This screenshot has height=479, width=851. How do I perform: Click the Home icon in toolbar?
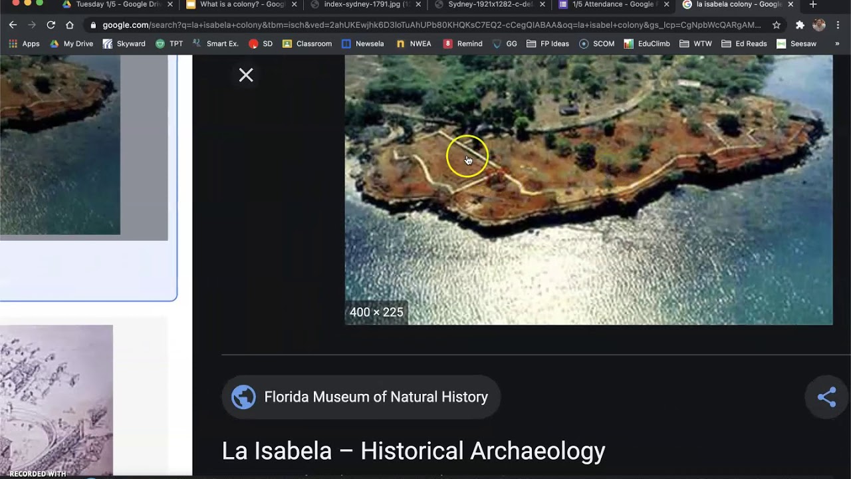pos(70,25)
